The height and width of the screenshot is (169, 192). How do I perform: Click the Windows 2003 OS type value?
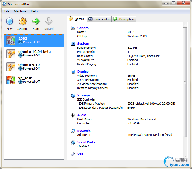137,36
